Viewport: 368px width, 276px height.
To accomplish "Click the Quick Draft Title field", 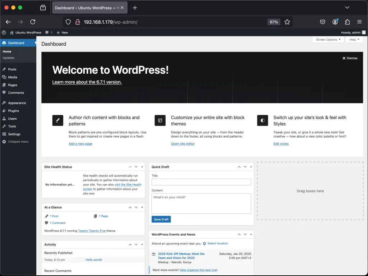I will coord(201,182).
